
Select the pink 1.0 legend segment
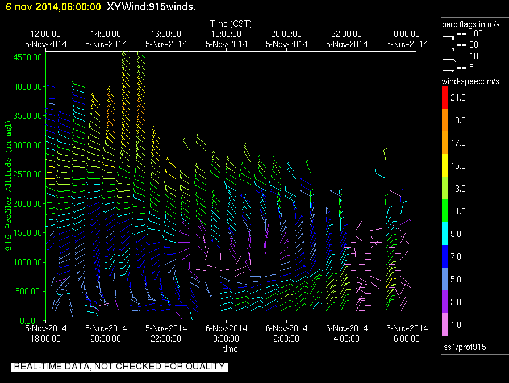(x=445, y=324)
